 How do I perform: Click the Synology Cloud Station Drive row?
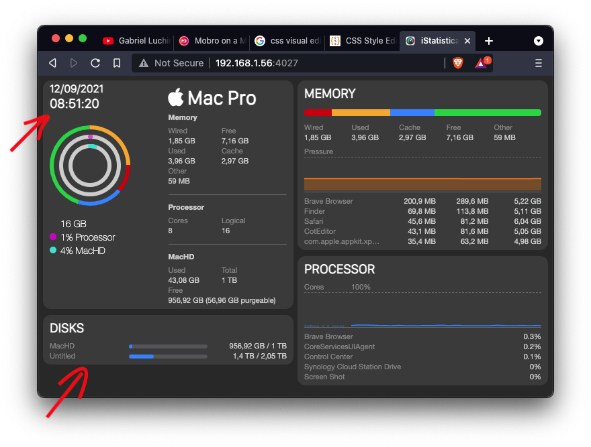pyautogui.click(x=422, y=367)
